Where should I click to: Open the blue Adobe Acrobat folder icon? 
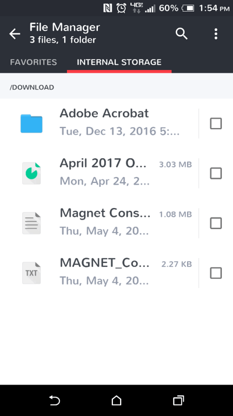tap(31, 123)
